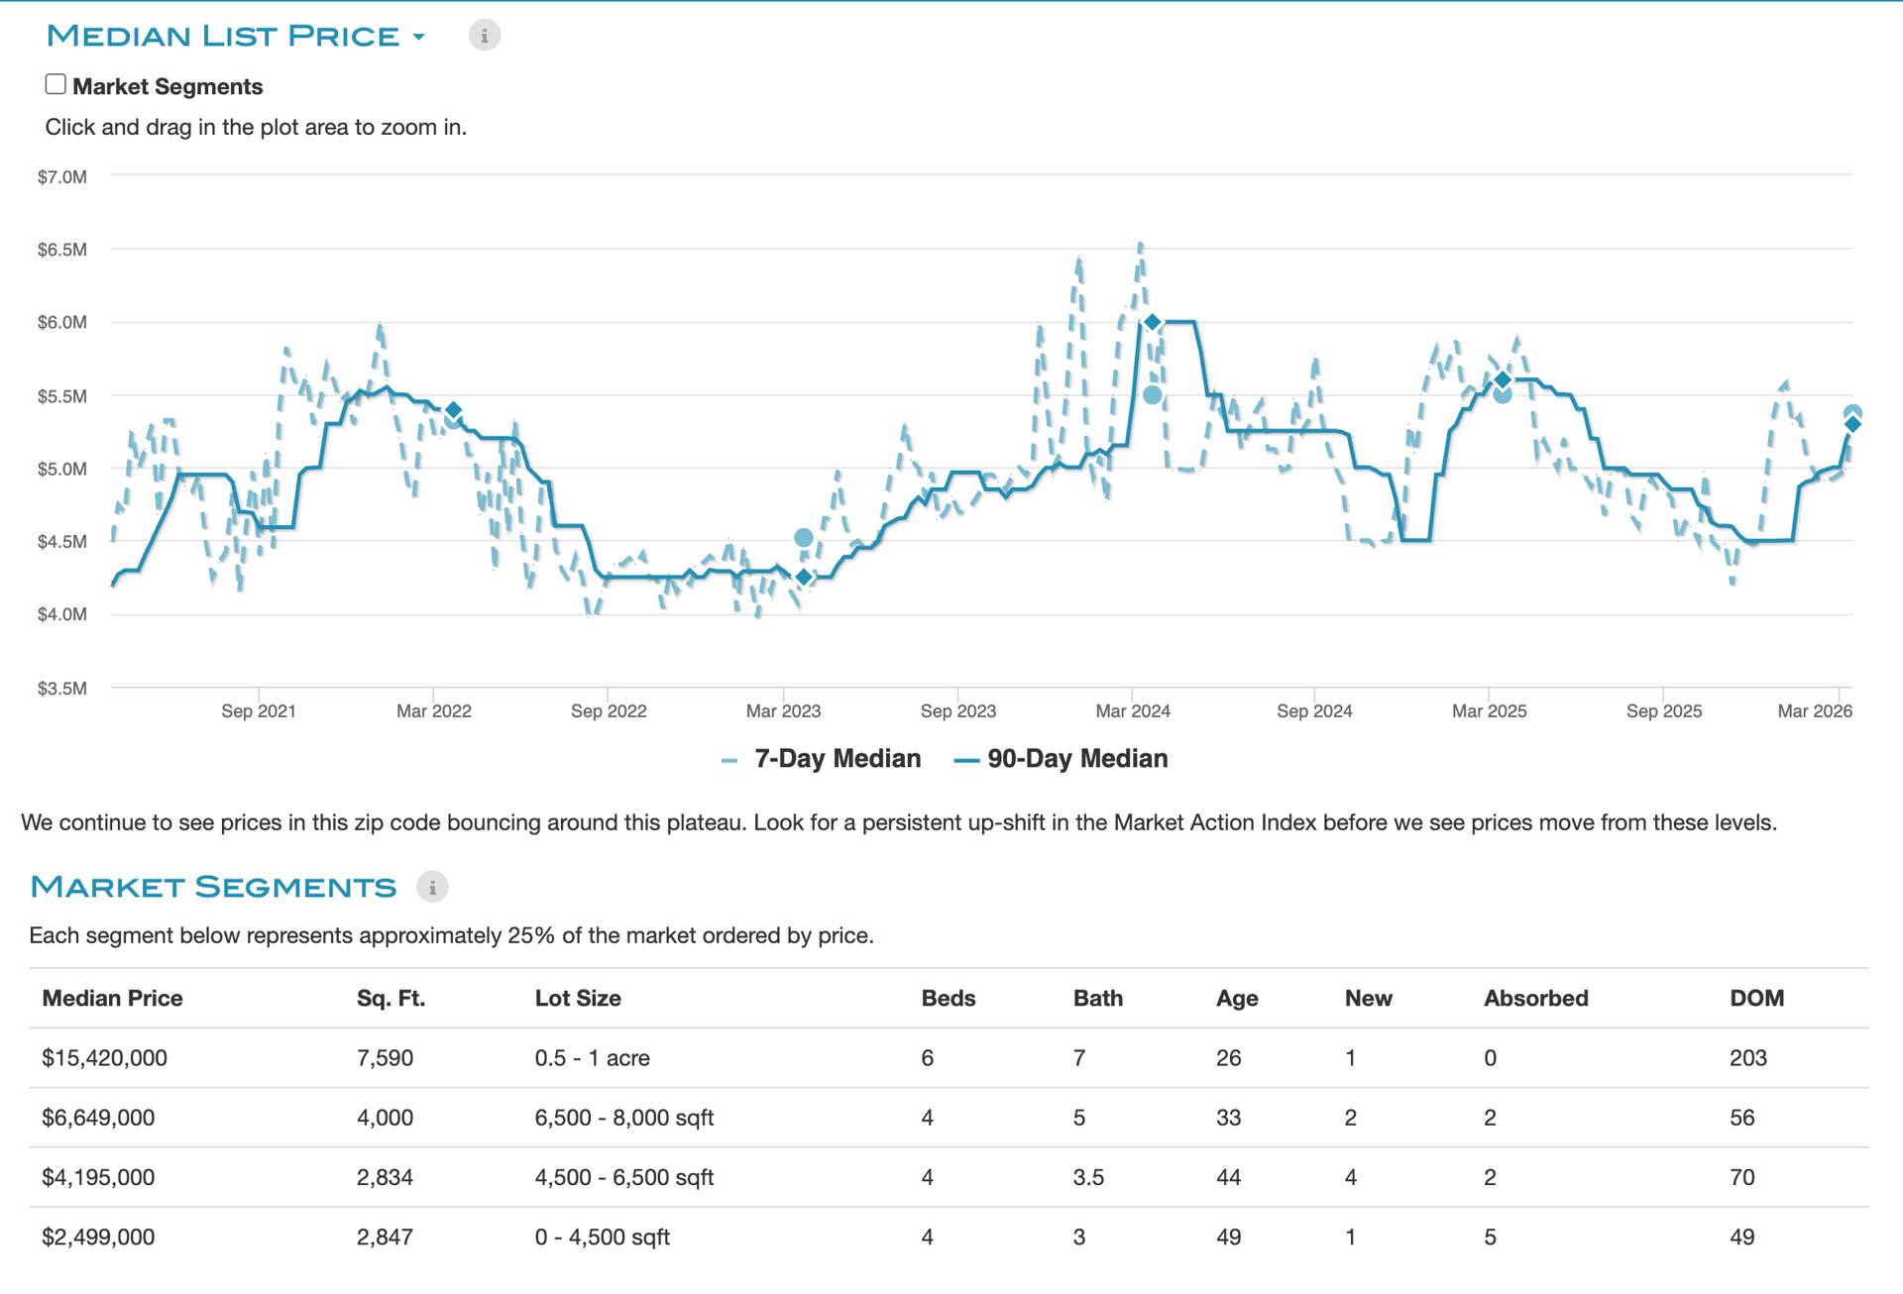Image resolution: width=1903 pixels, height=1294 pixels.
Task: Click info icon beside Median List Price
Action: 484,36
